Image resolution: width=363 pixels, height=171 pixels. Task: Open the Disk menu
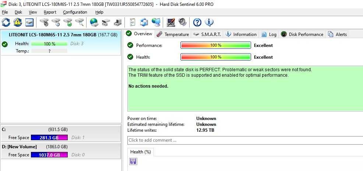18,12
